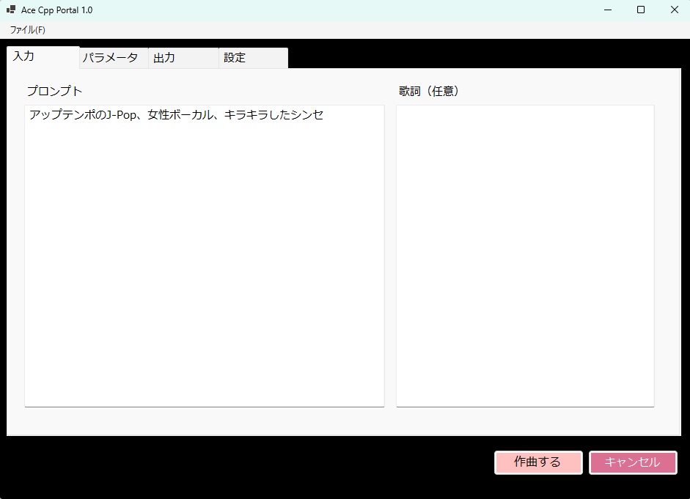
Task: Minimize the Ace Cpp Portal window
Action: pos(606,10)
